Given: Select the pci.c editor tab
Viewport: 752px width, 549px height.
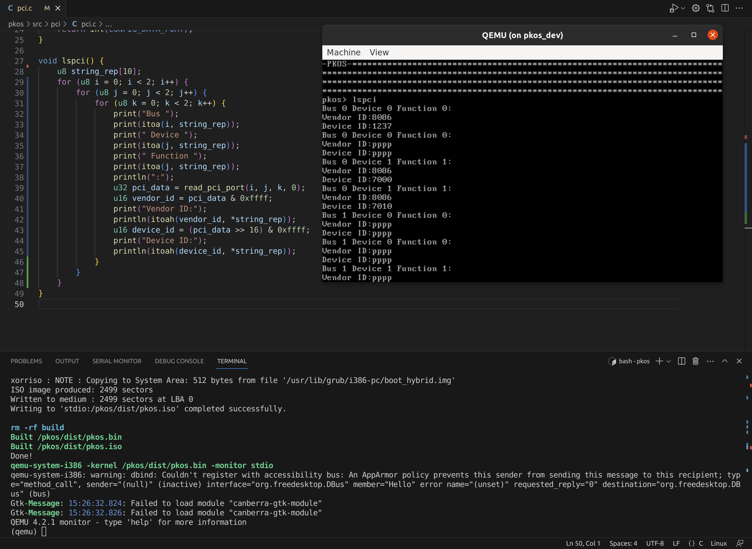Looking at the screenshot, I should [x=33, y=8].
